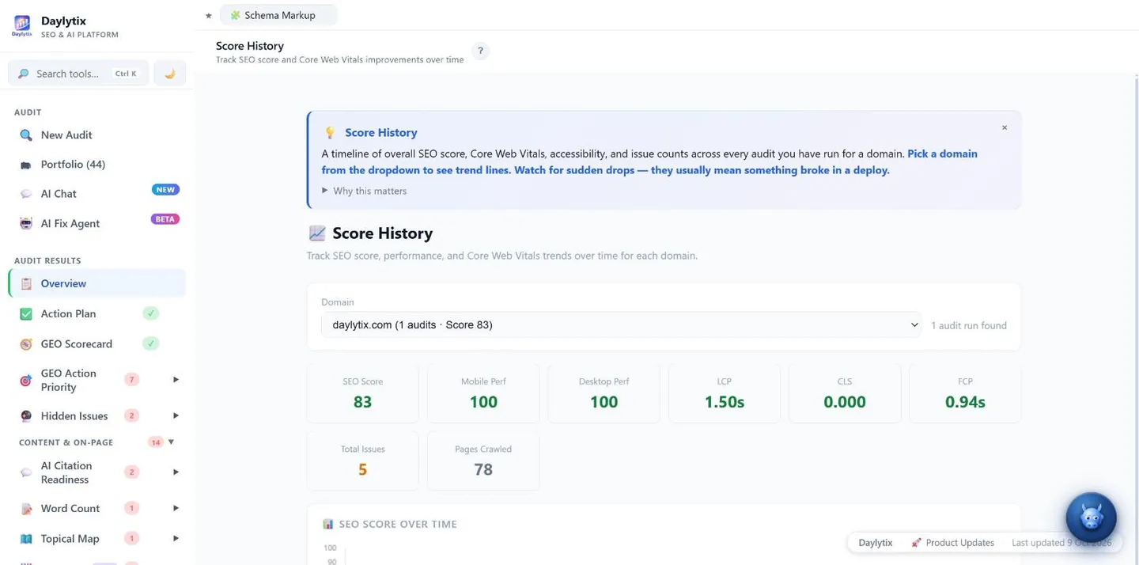Go to Portfolio (44) page
The width and height of the screenshot is (1139, 565).
[x=96, y=165]
